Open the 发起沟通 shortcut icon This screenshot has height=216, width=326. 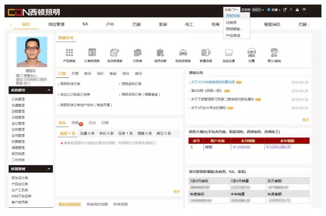(228, 53)
